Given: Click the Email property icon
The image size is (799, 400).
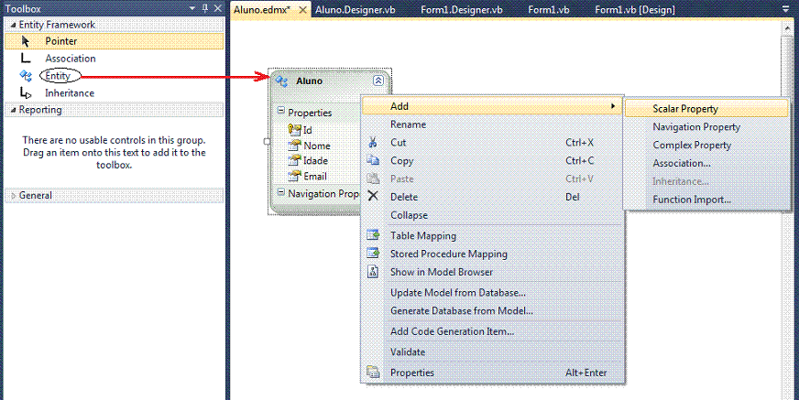Looking at the screenshot, I should 295,176.
